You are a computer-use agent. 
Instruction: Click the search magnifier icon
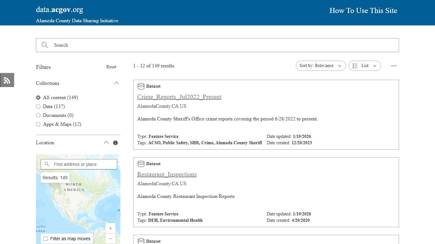point(45,45)
